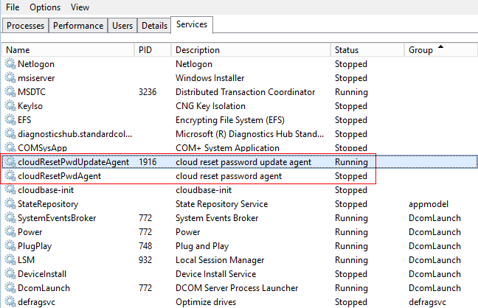
Task: Click the Name column header
Action: pos(18,50)
